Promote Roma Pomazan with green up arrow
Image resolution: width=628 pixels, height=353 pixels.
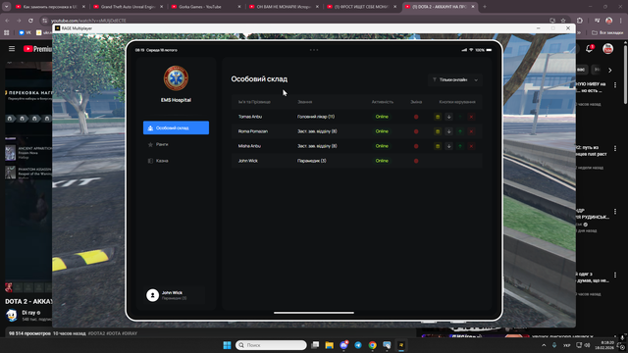(x=460, y=131)
